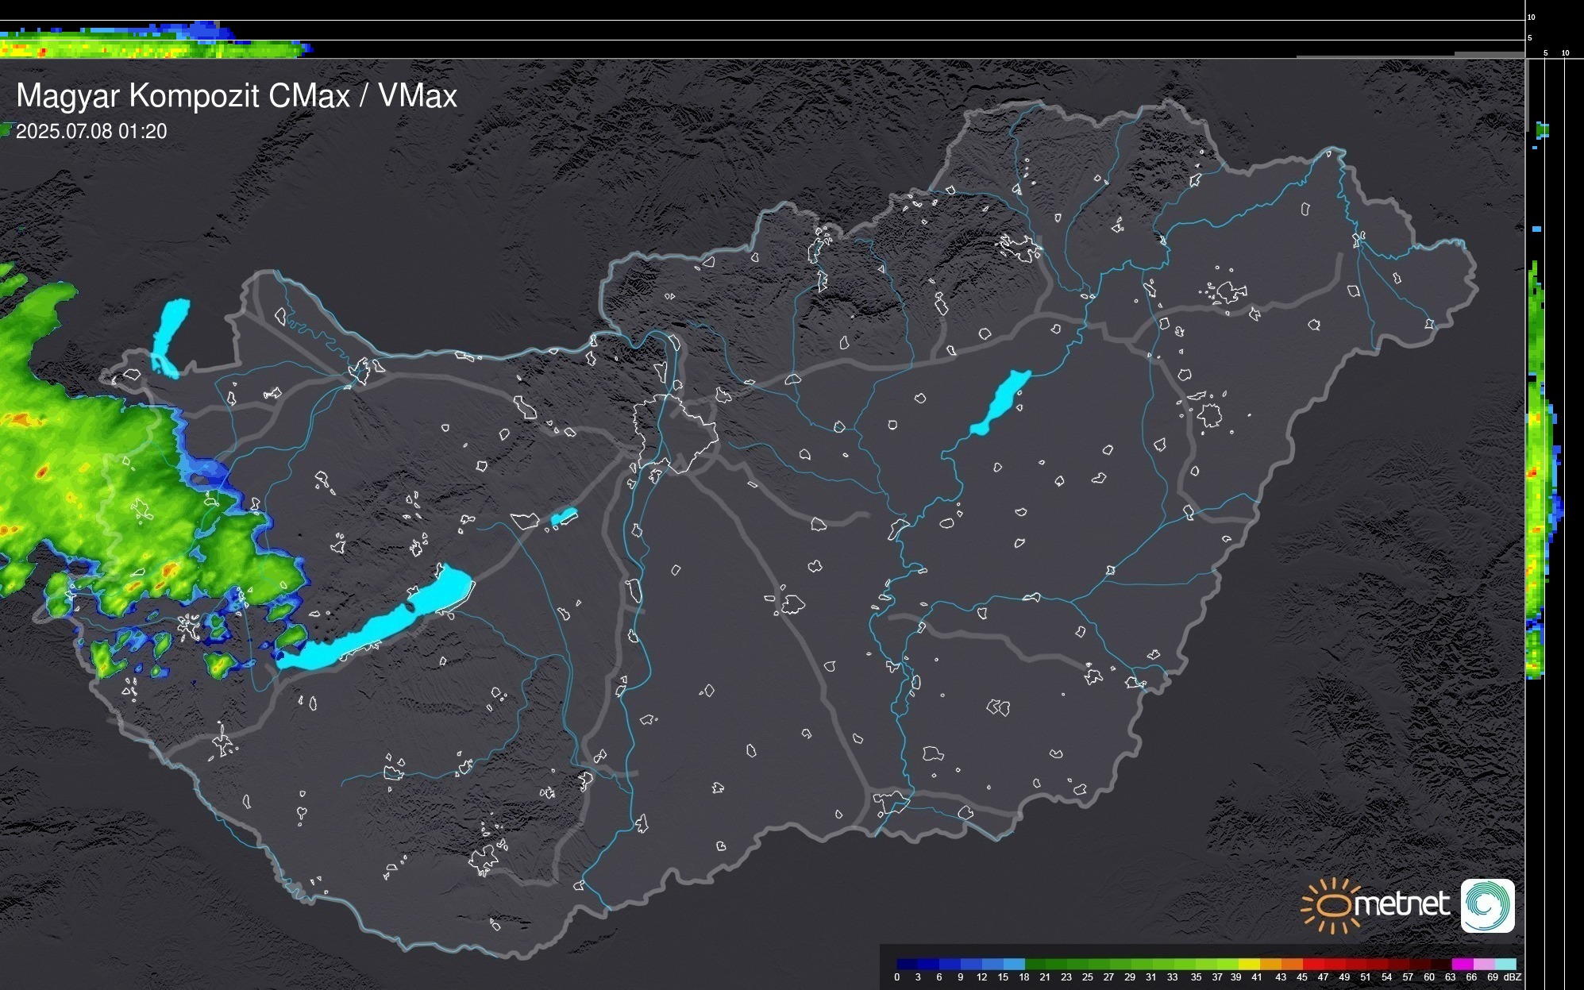Viewport: 1584px width, 990px height.
Task: Click the dBZ unit label in the legend
Action: (x=1513, y=977)
